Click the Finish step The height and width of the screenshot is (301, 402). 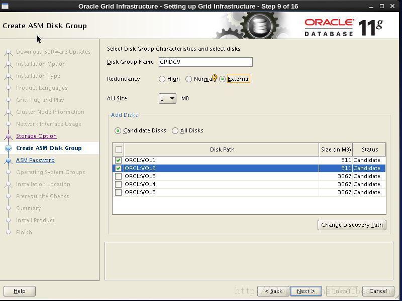coord(24,232)
